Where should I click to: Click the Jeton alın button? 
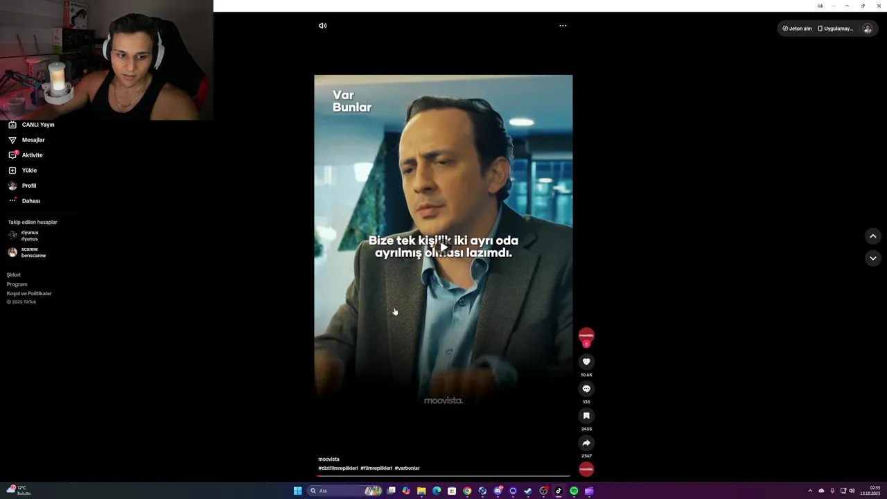pyautogui.click(x=797, y=28)
